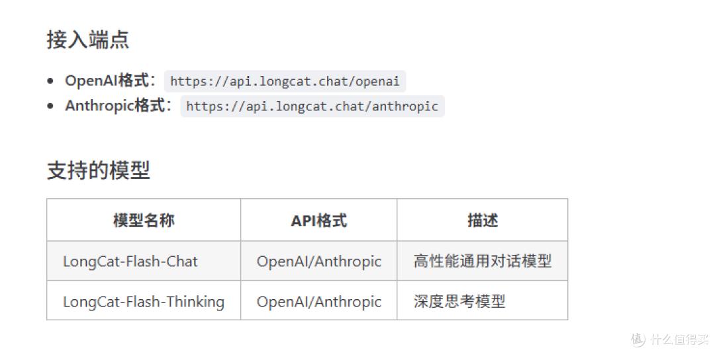Select the 支持的模型 heading

tap(98, 170)
